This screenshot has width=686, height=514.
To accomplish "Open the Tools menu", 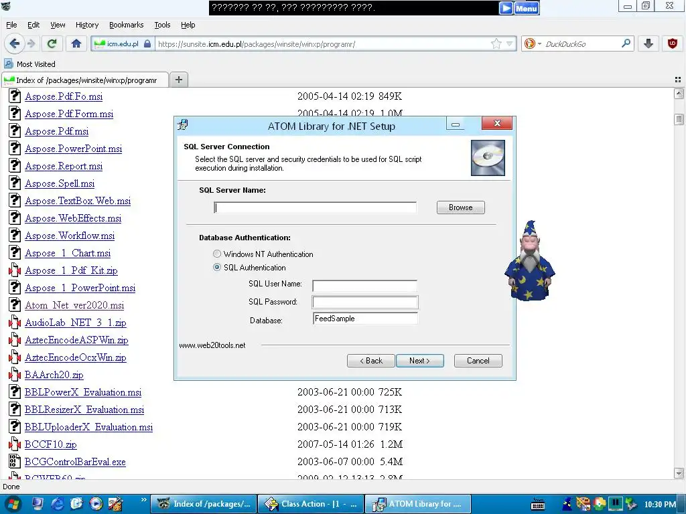I will [162, 25].
